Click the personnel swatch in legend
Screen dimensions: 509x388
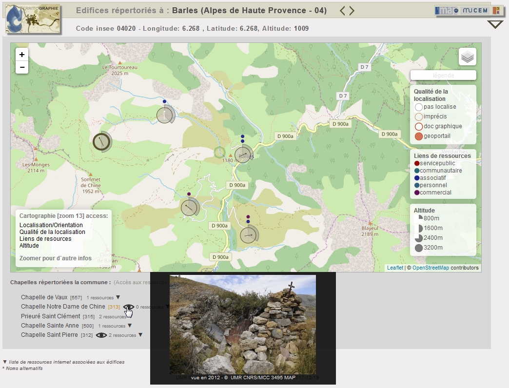pos(417,185)
